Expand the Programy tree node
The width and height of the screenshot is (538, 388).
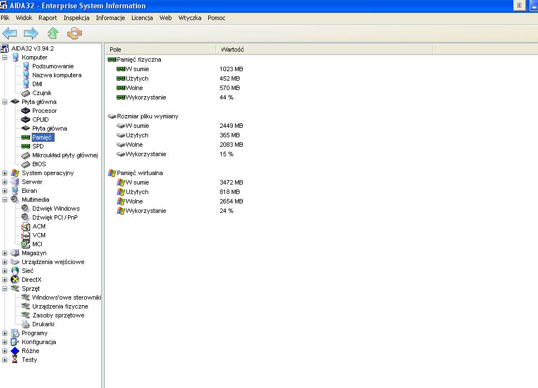pos(5,333)
